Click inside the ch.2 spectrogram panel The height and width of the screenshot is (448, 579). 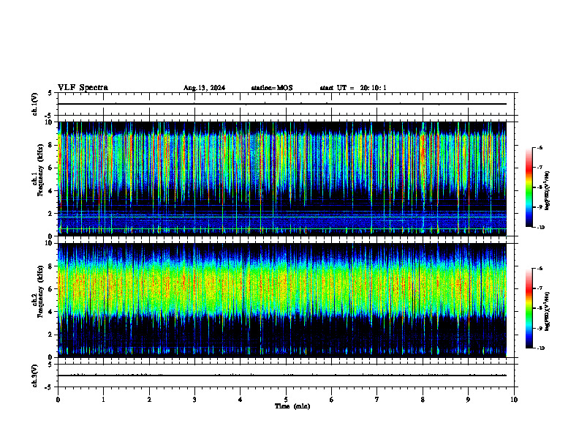[282, 300]
